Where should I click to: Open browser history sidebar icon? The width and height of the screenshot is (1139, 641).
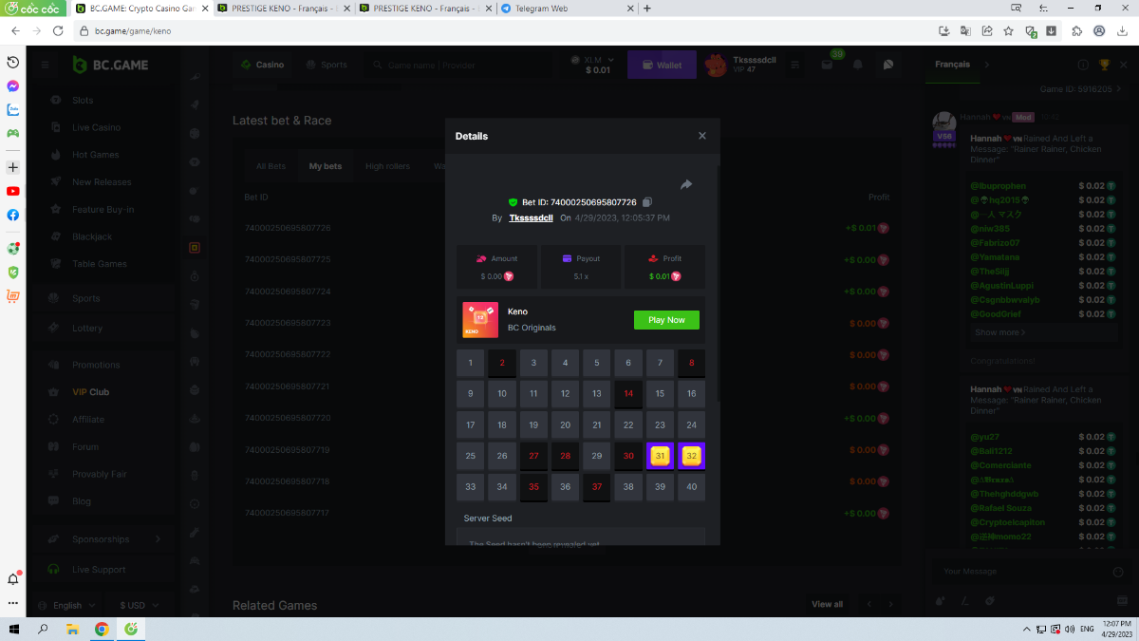[x=13, y=62]
